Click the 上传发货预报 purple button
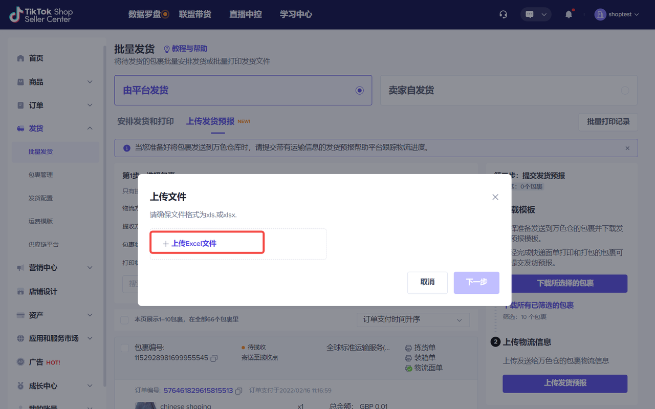Screen dimensions: 655x409 pos(565,383)
